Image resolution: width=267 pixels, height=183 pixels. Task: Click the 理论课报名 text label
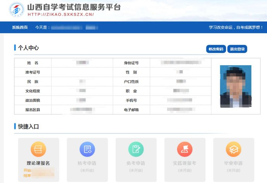pyautogui.click(x=38, y=163)
